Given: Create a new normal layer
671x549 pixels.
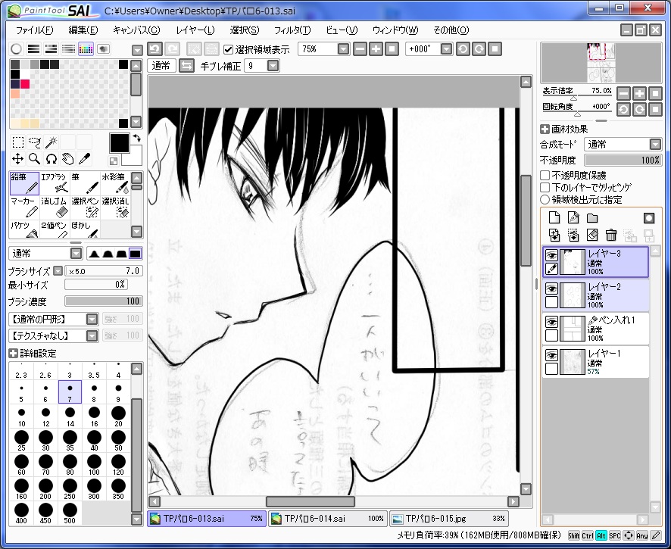Looking at the screenshot, I should [554, 218].
